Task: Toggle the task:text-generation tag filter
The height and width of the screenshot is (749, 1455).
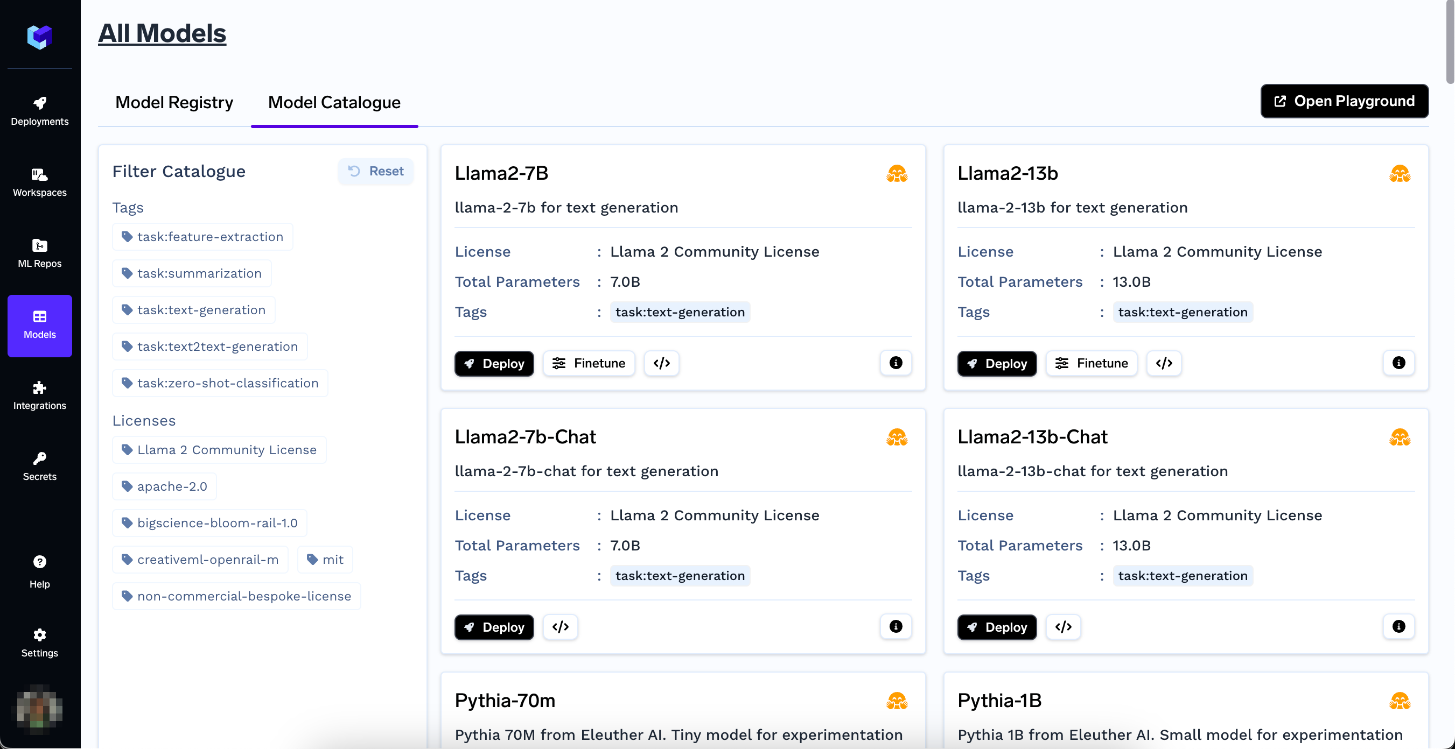Action: pyautogui.click(x=194, y=310)
